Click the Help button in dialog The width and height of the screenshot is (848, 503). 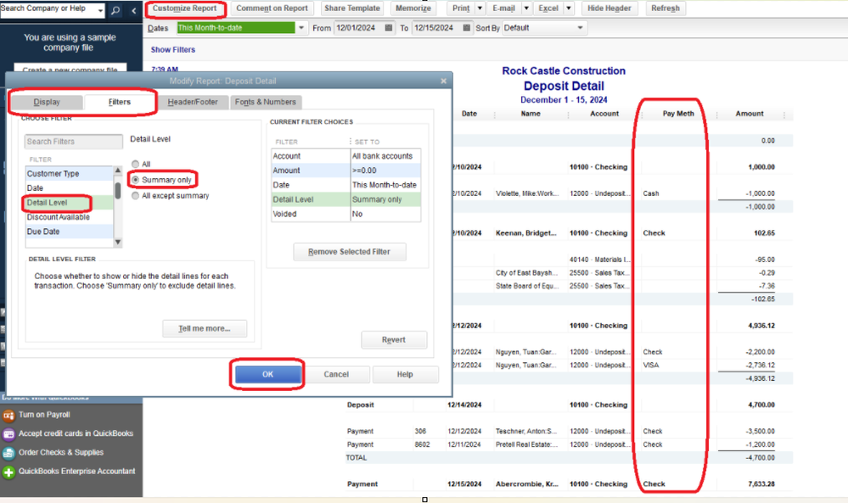pyautogui.click(x=405, y=374)
